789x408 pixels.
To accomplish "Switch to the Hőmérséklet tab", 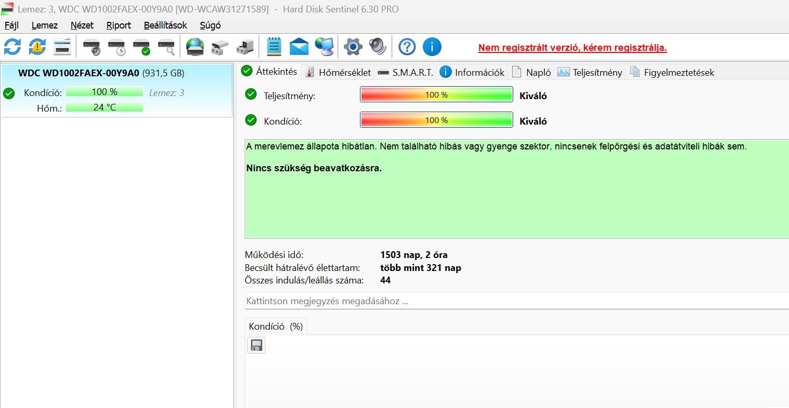I will click(x=339, y=72).
